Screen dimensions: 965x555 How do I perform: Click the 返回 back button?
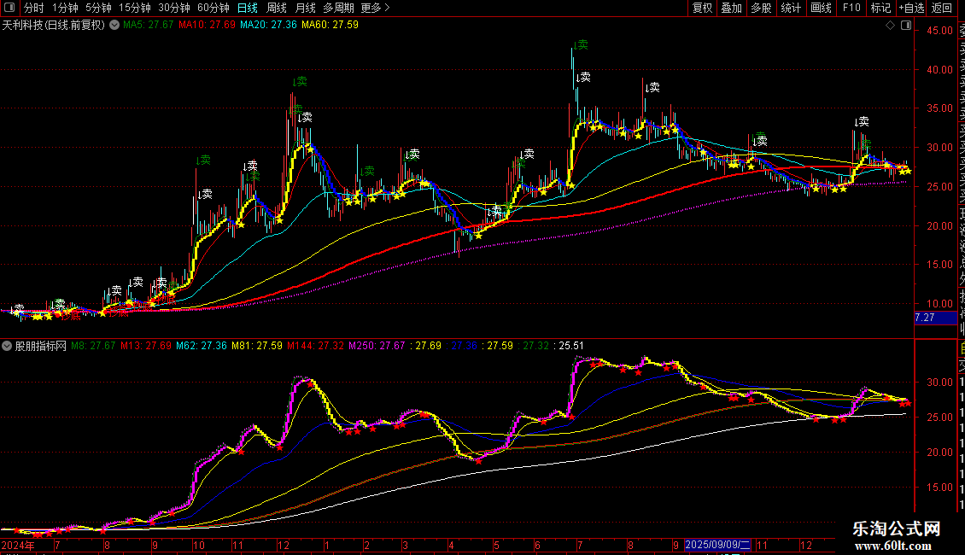coord(942,8)
